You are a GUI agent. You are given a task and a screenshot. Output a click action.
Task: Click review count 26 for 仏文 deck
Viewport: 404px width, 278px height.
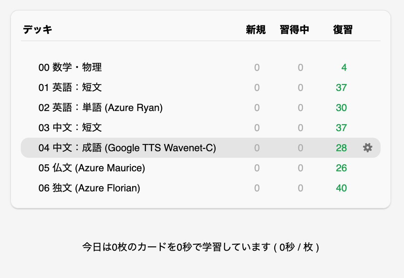[341, 168]
